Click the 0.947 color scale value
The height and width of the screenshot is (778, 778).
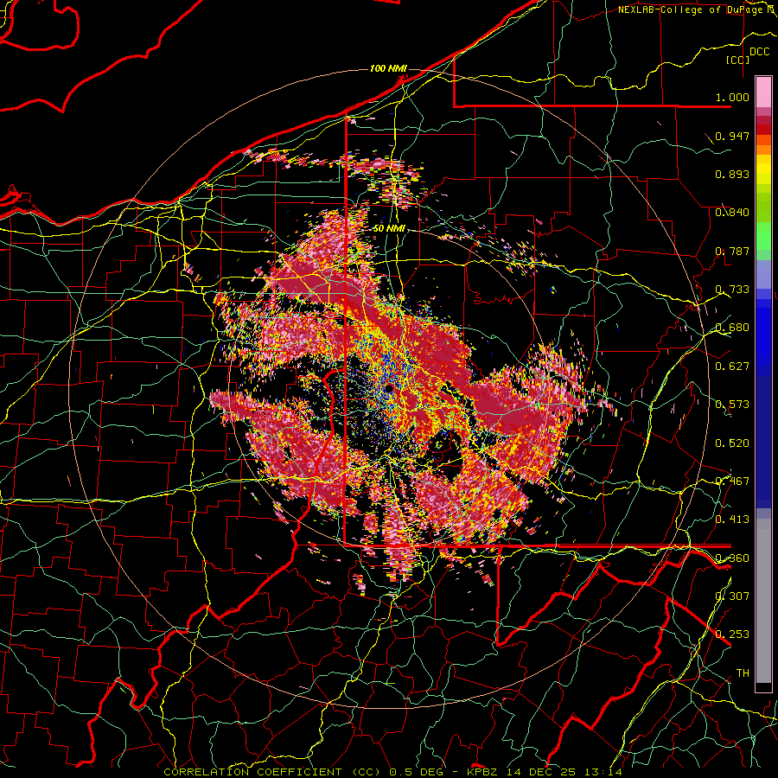point(732,136)
